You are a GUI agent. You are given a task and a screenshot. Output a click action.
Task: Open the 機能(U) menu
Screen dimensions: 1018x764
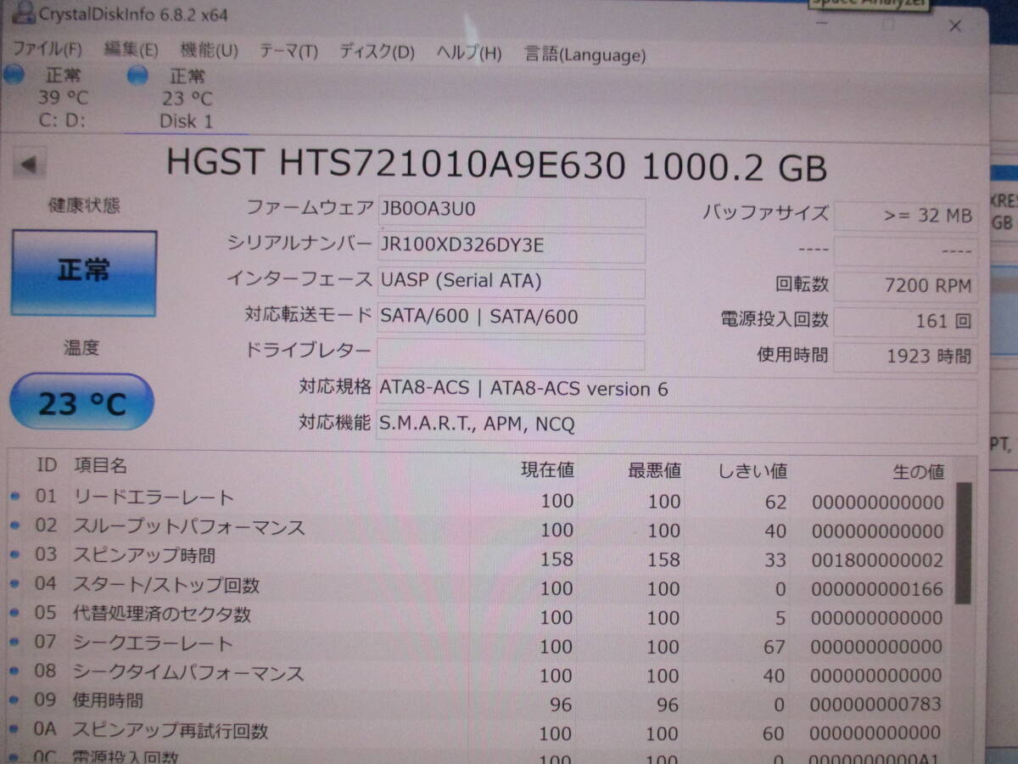[x=209, y=51]
